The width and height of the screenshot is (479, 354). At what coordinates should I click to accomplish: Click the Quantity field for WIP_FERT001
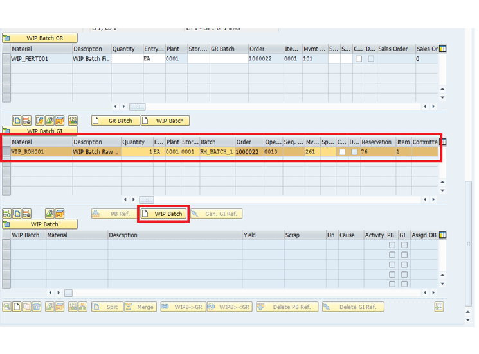pyautogui.click(x=126, y=59)
